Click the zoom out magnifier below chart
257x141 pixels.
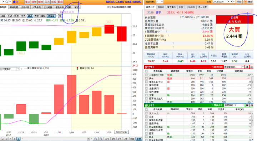coord(96,139)
